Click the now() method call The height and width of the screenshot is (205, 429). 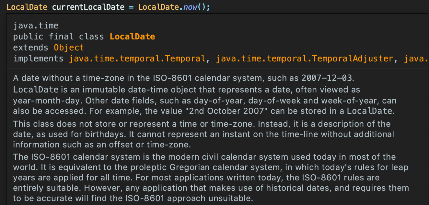[x=193, y=6]
